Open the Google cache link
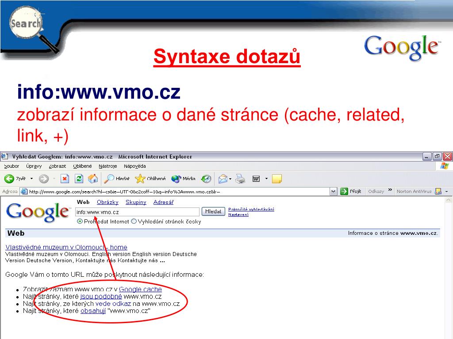 [x=140, y=289]
